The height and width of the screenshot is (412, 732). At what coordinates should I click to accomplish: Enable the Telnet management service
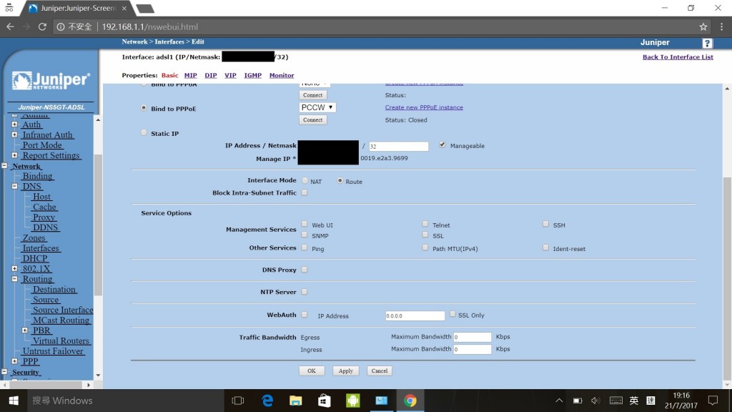click(x=425, y=224)
